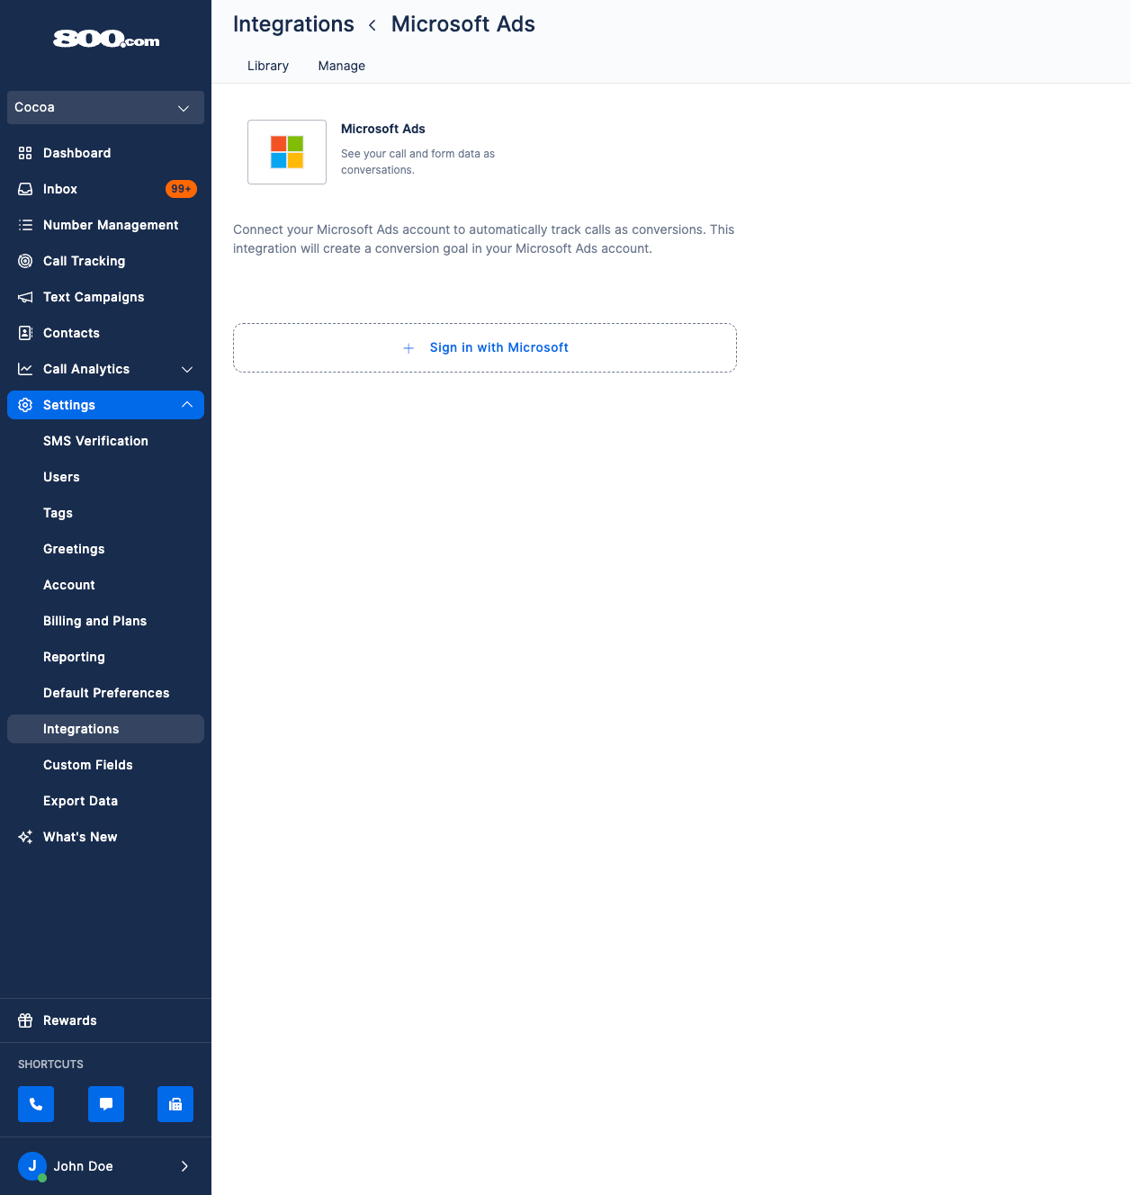Collapse the Settings section chevron
1131x1195 pixels.
[x=187, y=405]
